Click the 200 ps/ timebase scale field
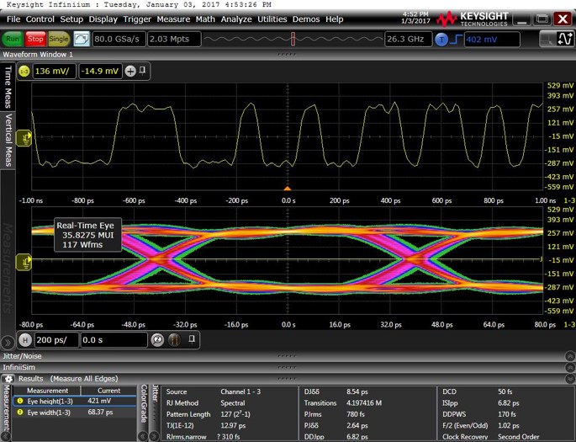Screen dimensions: 576x442 (56, 339)
